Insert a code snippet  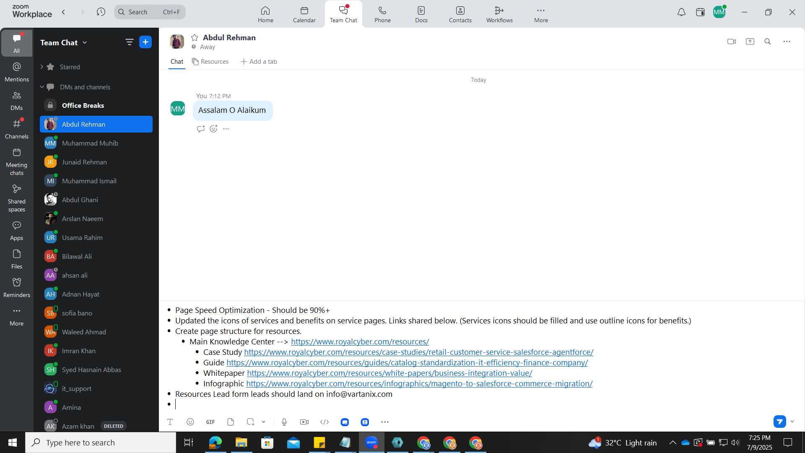(325, 422)
